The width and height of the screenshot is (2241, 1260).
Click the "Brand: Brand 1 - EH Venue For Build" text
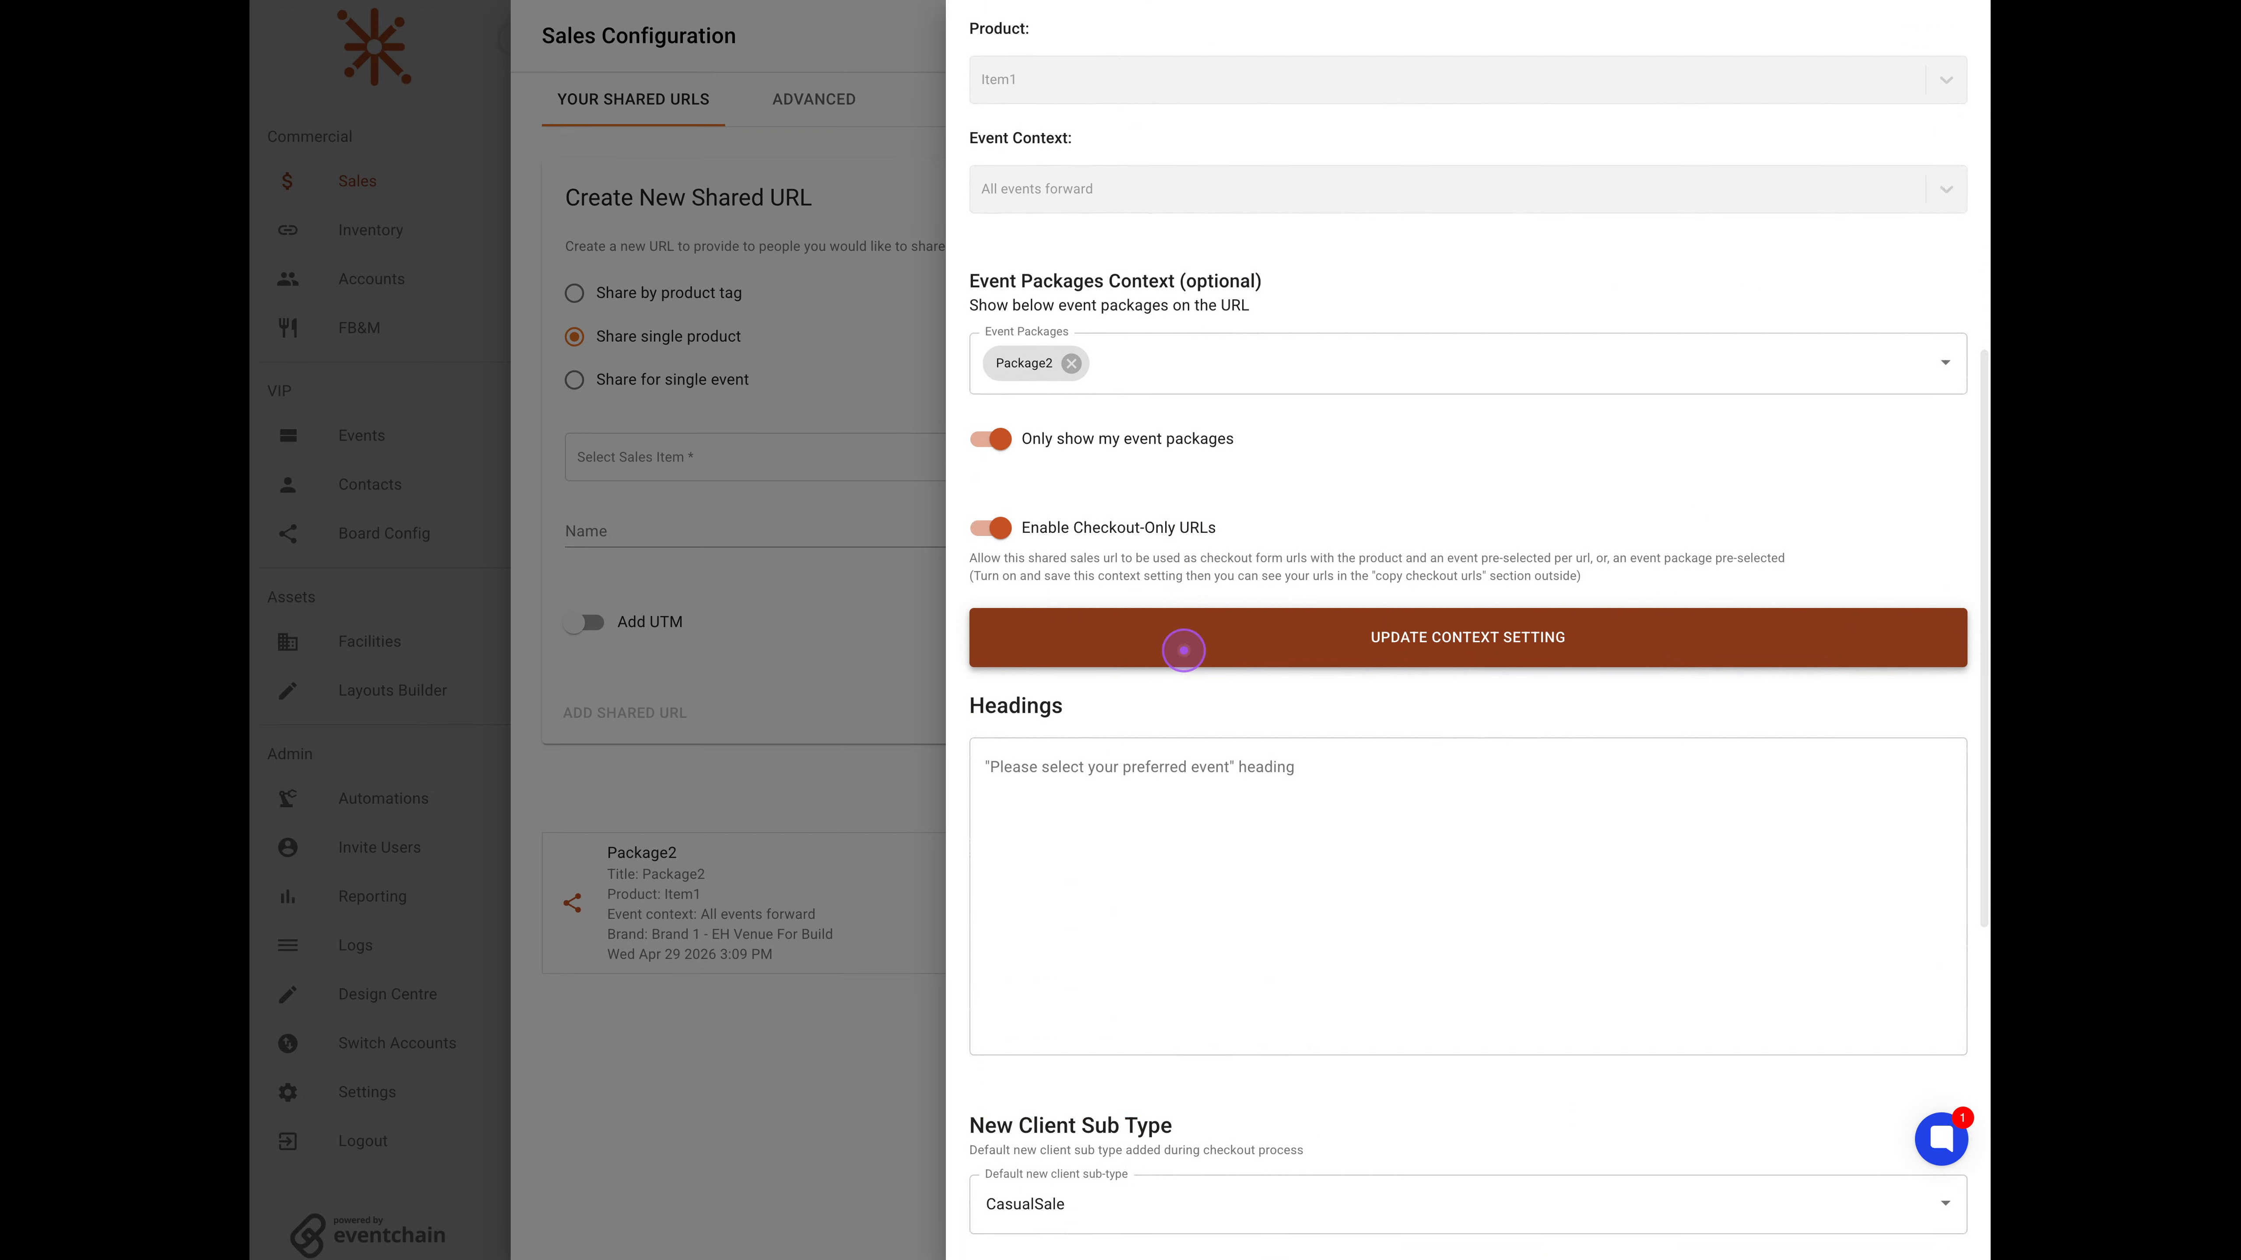coord(720,934)
